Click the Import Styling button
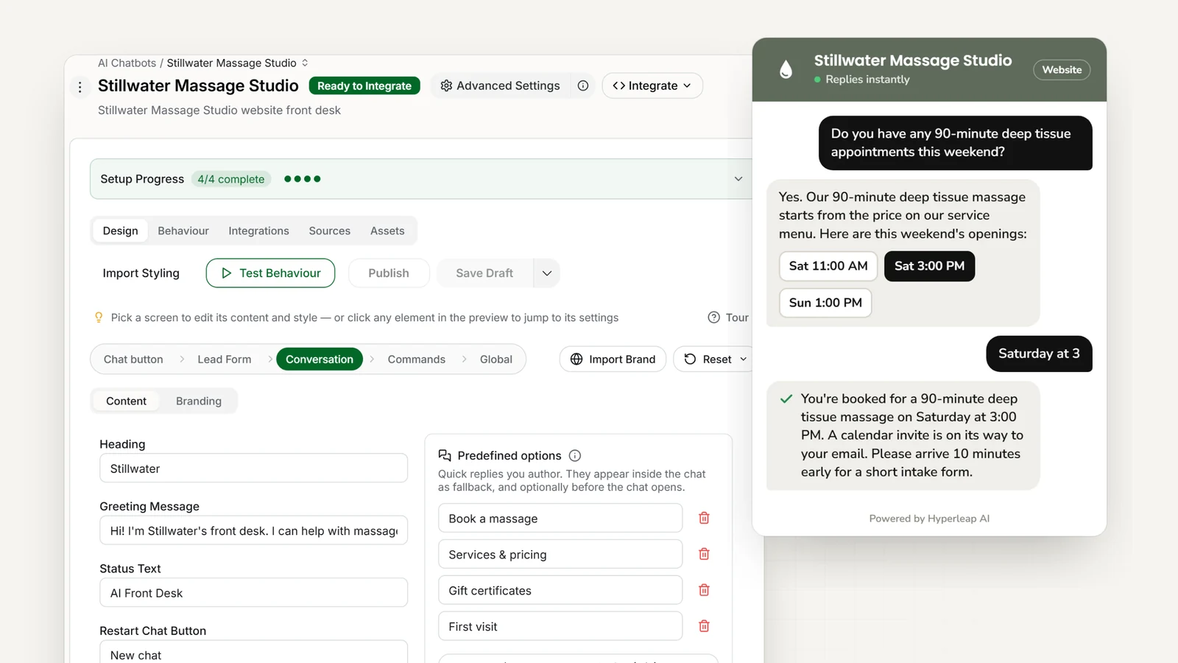This screenshot has width=1178, height=663. click(x=141, y=273)
